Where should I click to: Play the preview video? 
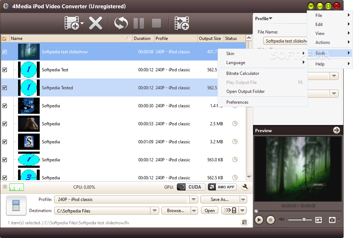pyautogui.click(x=259, y=220)
